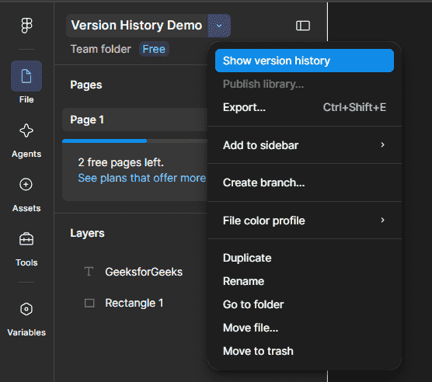Select Move to trash
Image resolution: width=432 pixels, height=382 pixels.
pyautogui.click(x=305, y=351)
